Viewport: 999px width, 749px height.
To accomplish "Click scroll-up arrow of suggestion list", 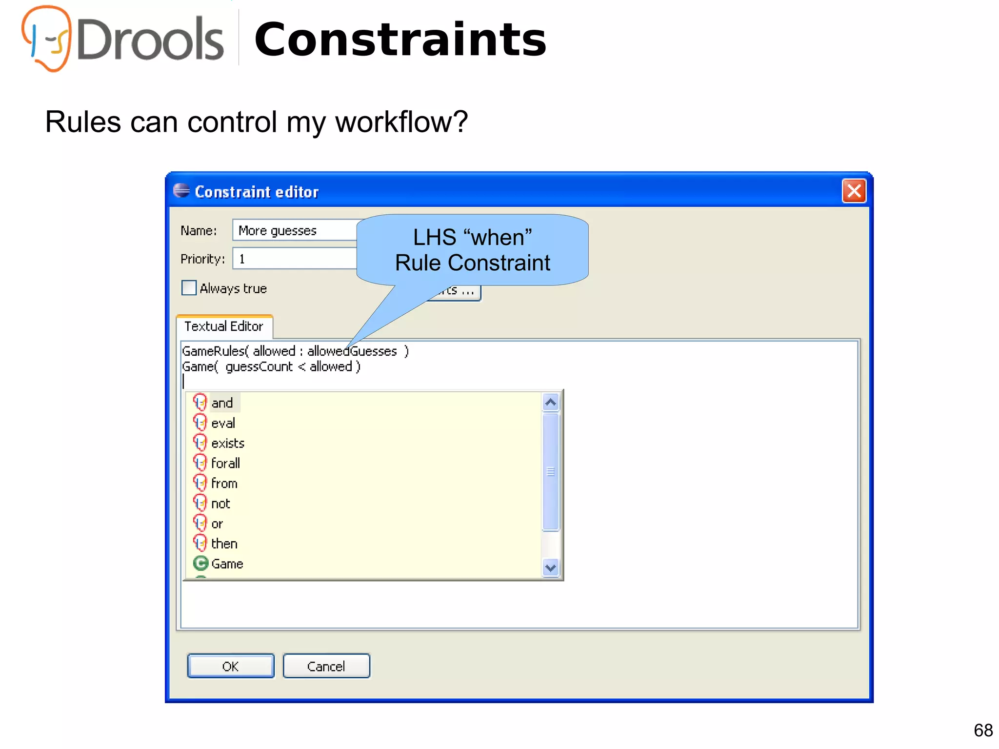I will pos(551,403).
